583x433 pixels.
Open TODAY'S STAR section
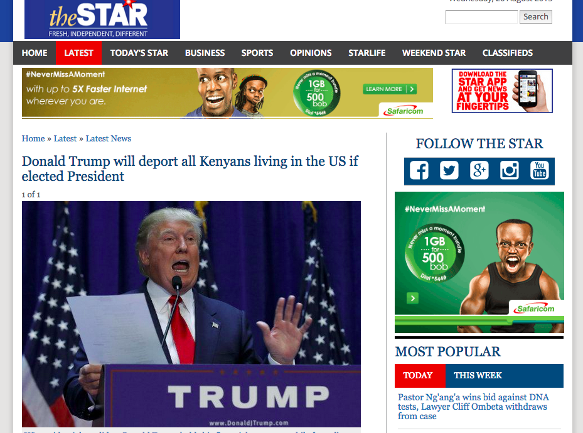[x=139, y=53]
